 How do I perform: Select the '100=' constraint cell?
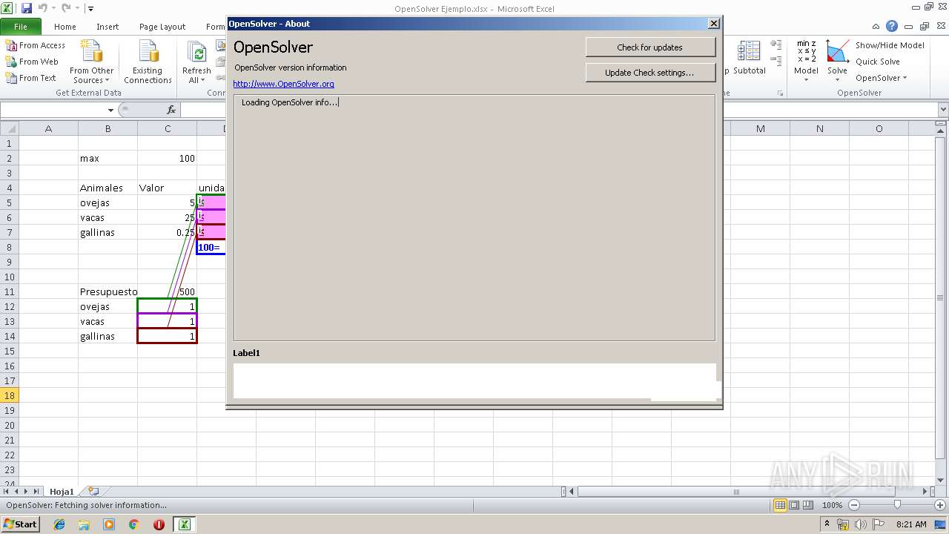[x=211, y=247]
